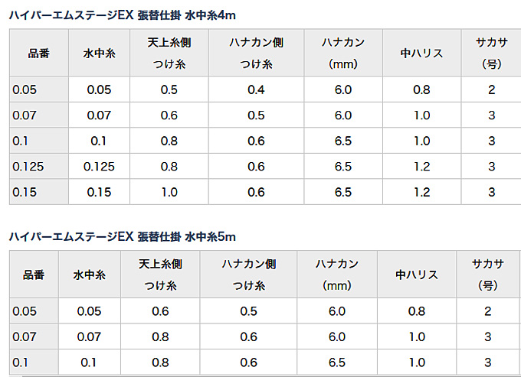Click the 品番 header in the 4m table
The height and width of the screenshot is (377, 521).
tap(39, 53)
